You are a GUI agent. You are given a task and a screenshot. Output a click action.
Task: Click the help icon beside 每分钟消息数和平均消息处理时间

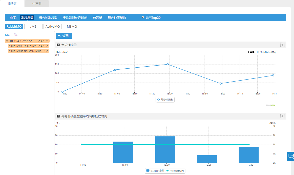pos(58,116)
